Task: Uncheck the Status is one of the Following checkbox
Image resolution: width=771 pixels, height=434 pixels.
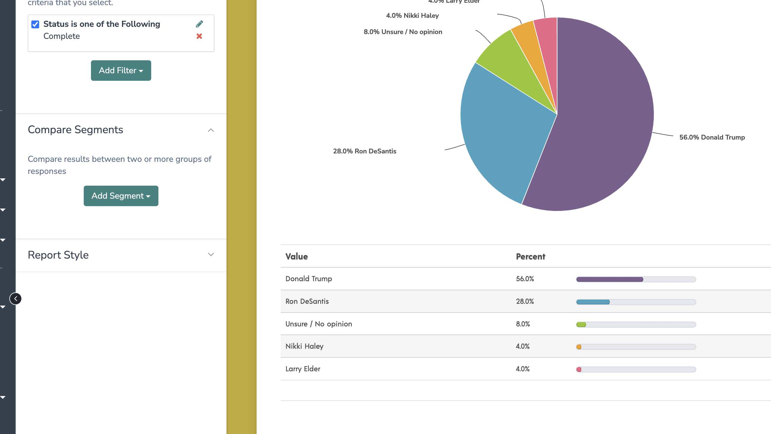Action: tap(35, 24)
